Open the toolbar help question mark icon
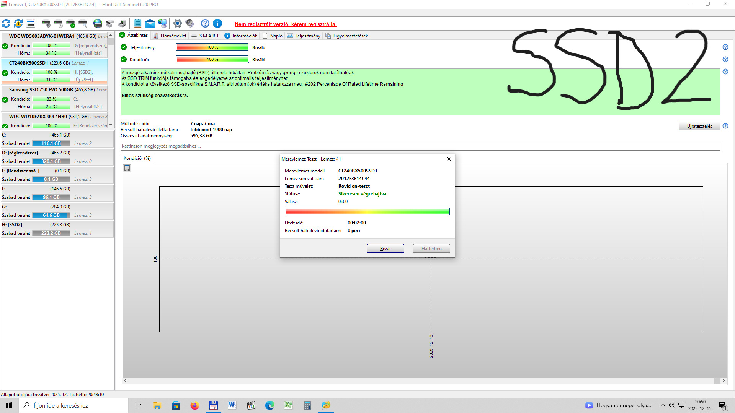Screen dimensions: 735x413 click(x=205, y=24)
